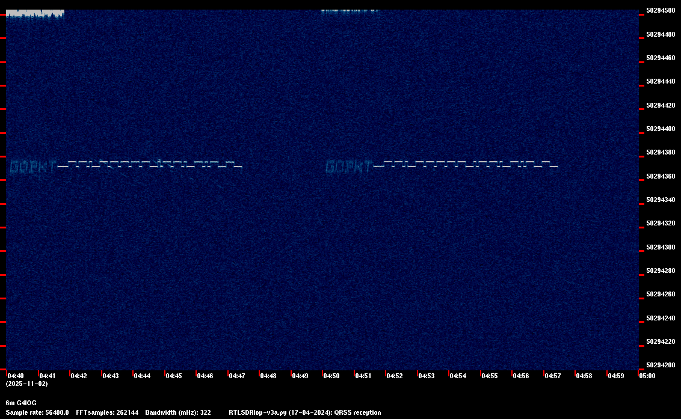Click the 50294220 frequency label

[x=661, y=341]
